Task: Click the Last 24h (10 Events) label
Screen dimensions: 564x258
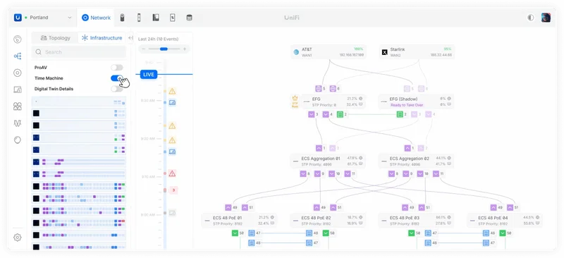Action: click(x=158, y=39)
